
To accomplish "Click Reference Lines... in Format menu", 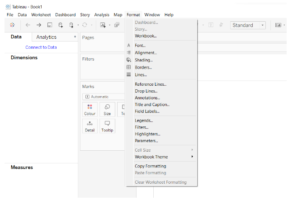I will point(151,84).
